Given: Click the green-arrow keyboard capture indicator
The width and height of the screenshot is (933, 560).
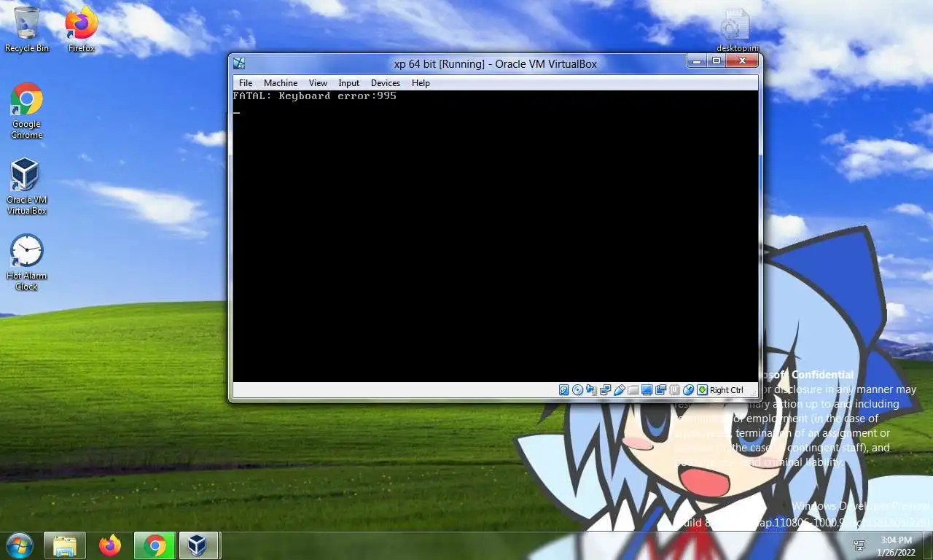Looking at the screenshot, I should 702,390.
